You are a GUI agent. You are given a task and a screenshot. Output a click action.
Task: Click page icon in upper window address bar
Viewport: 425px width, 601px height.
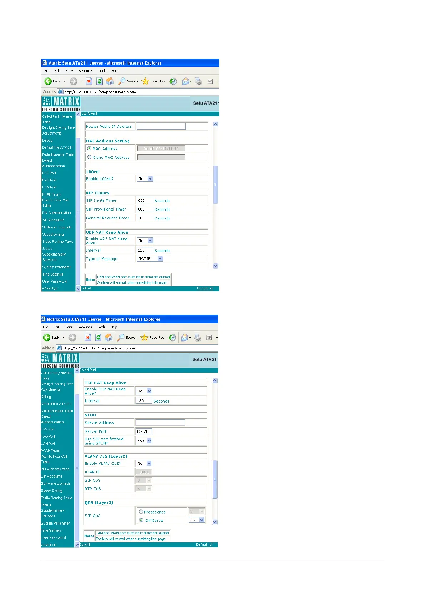(x=60, y=92)
